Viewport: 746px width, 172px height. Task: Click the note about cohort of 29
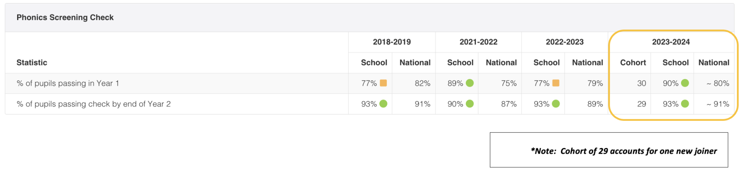click(x=624, y=151)
